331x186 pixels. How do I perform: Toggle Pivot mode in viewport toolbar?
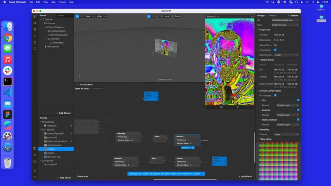(175, 16)
